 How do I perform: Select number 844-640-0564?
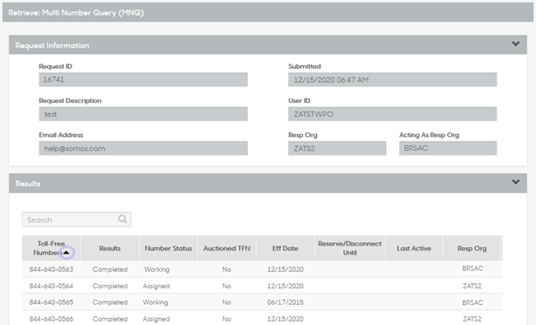tap(52, 286)
